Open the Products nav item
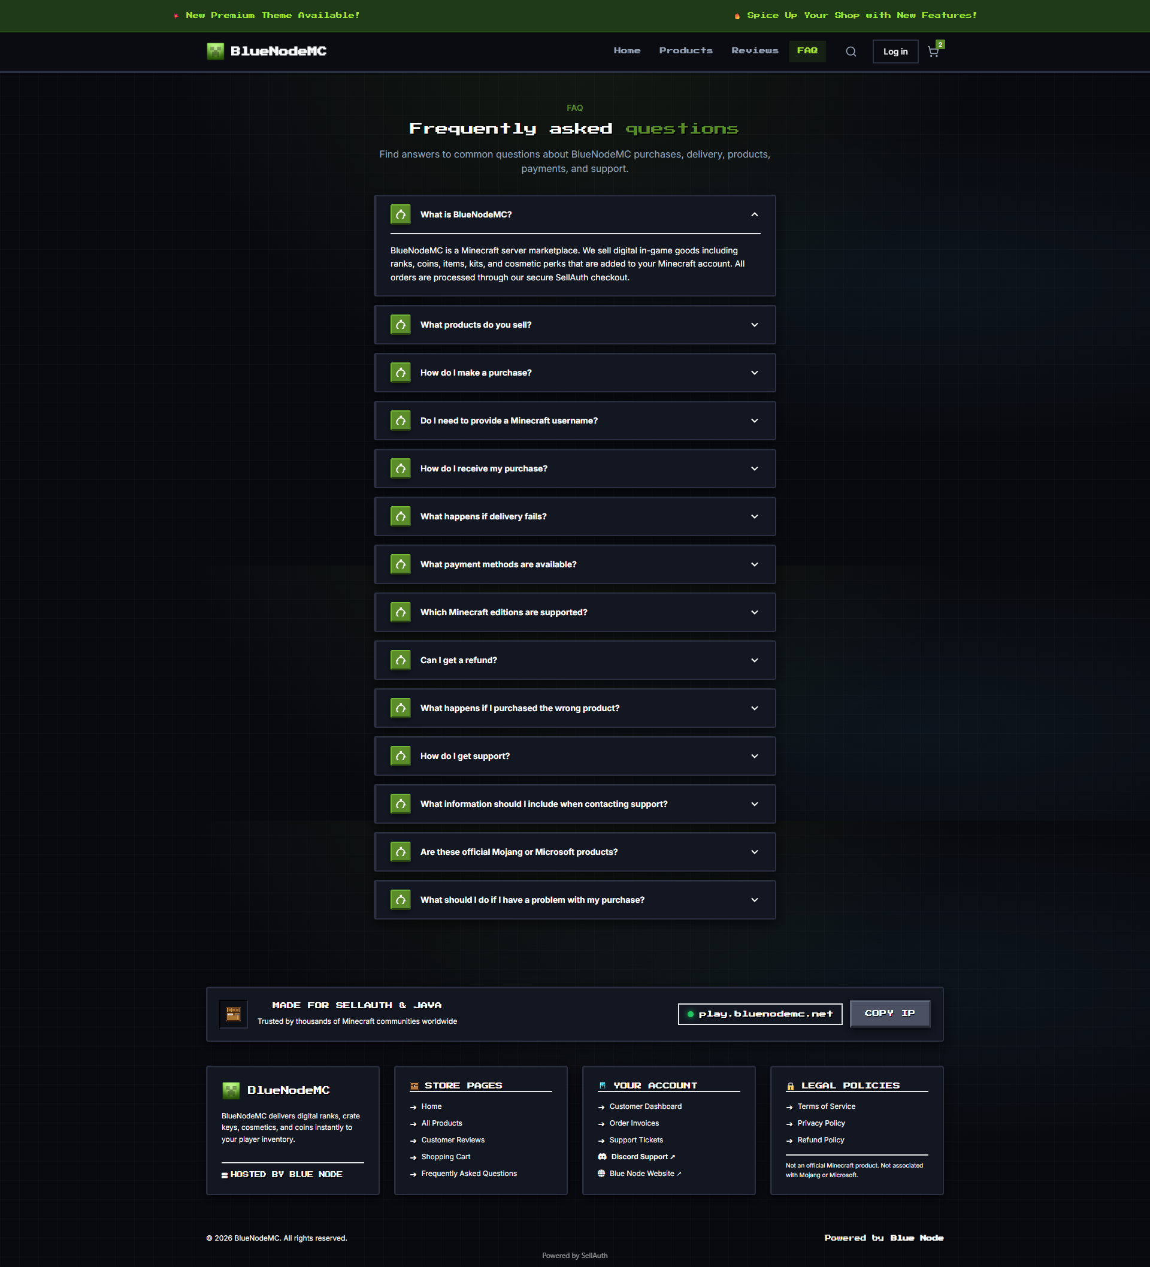The height and width of the screenshot is (1267, 1150). click(x=686, y=51)
